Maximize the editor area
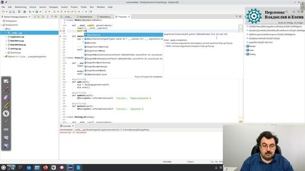This screenshot has height=171, width=305. coord(240,17)
